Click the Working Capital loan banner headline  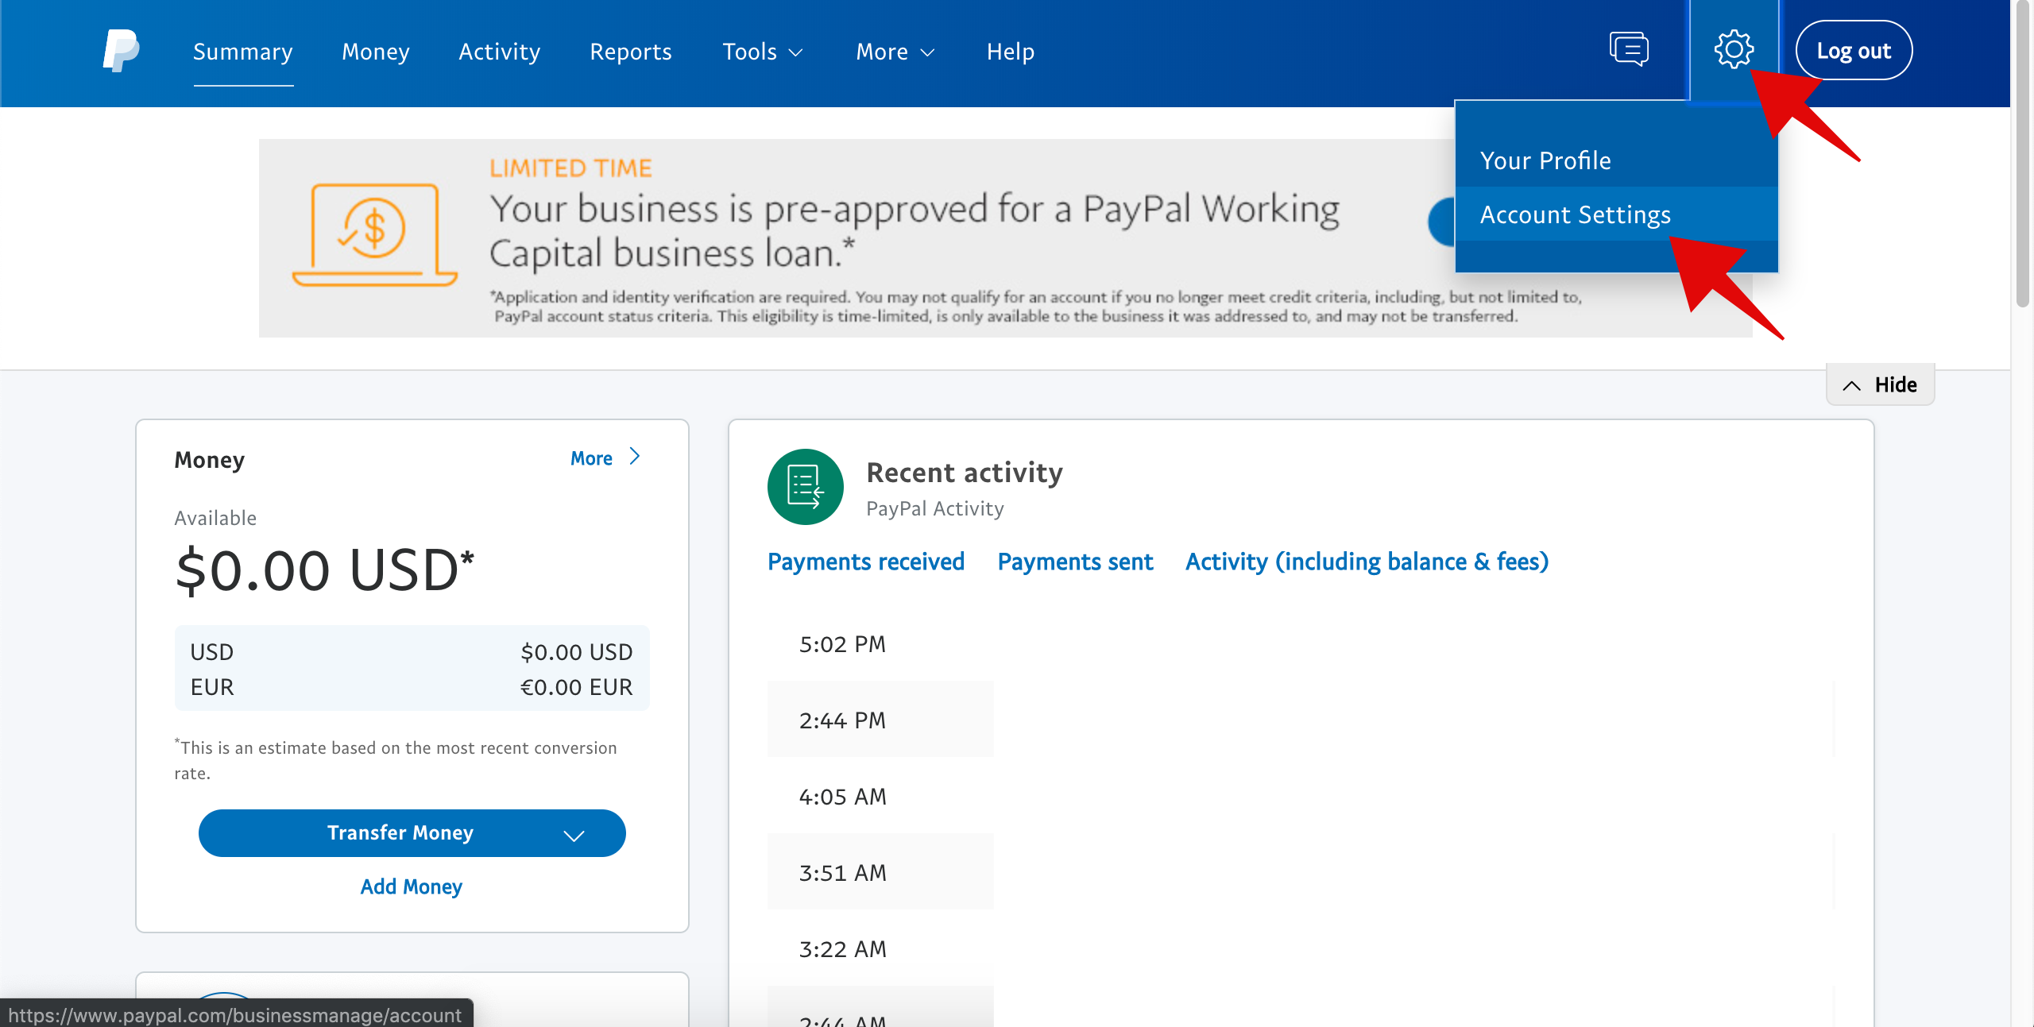914,231
